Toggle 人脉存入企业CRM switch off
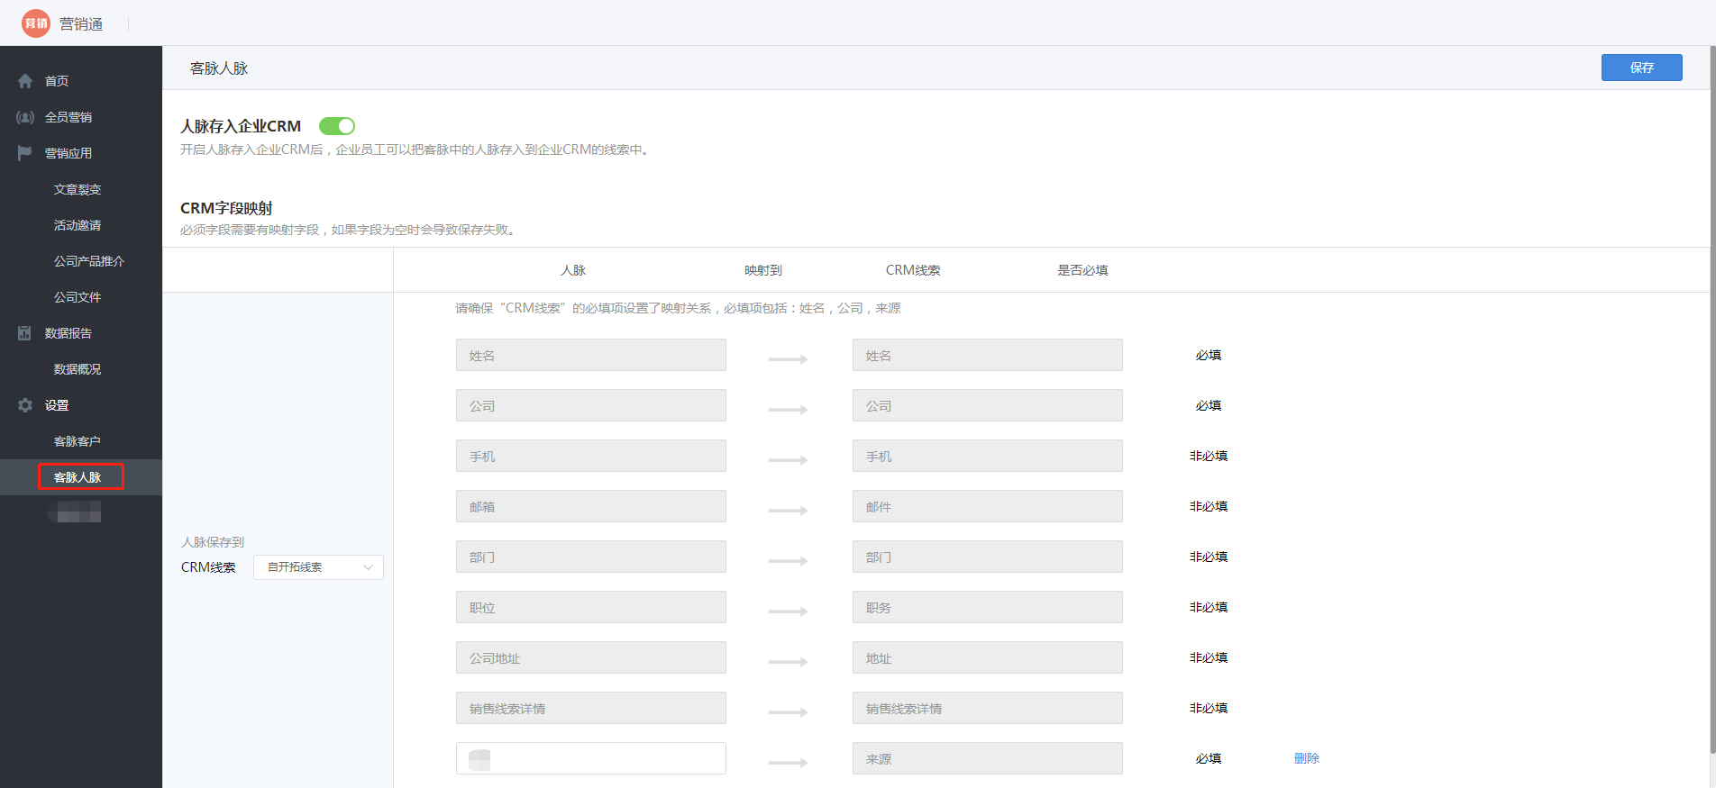 (x=337, y=126)
